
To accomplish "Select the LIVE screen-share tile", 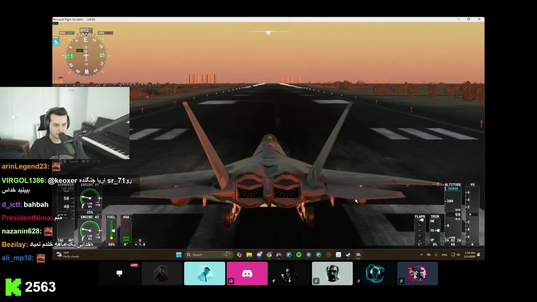I will pos(119,273).
